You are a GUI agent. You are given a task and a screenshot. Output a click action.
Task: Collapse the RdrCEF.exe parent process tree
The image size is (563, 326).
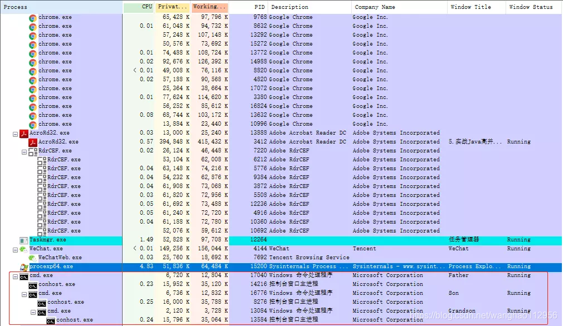click(x=24, y=152)
